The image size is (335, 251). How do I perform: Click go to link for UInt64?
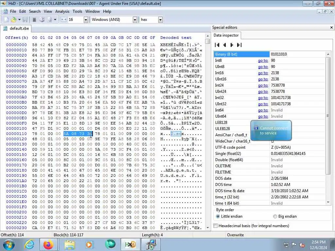[263, 116]
